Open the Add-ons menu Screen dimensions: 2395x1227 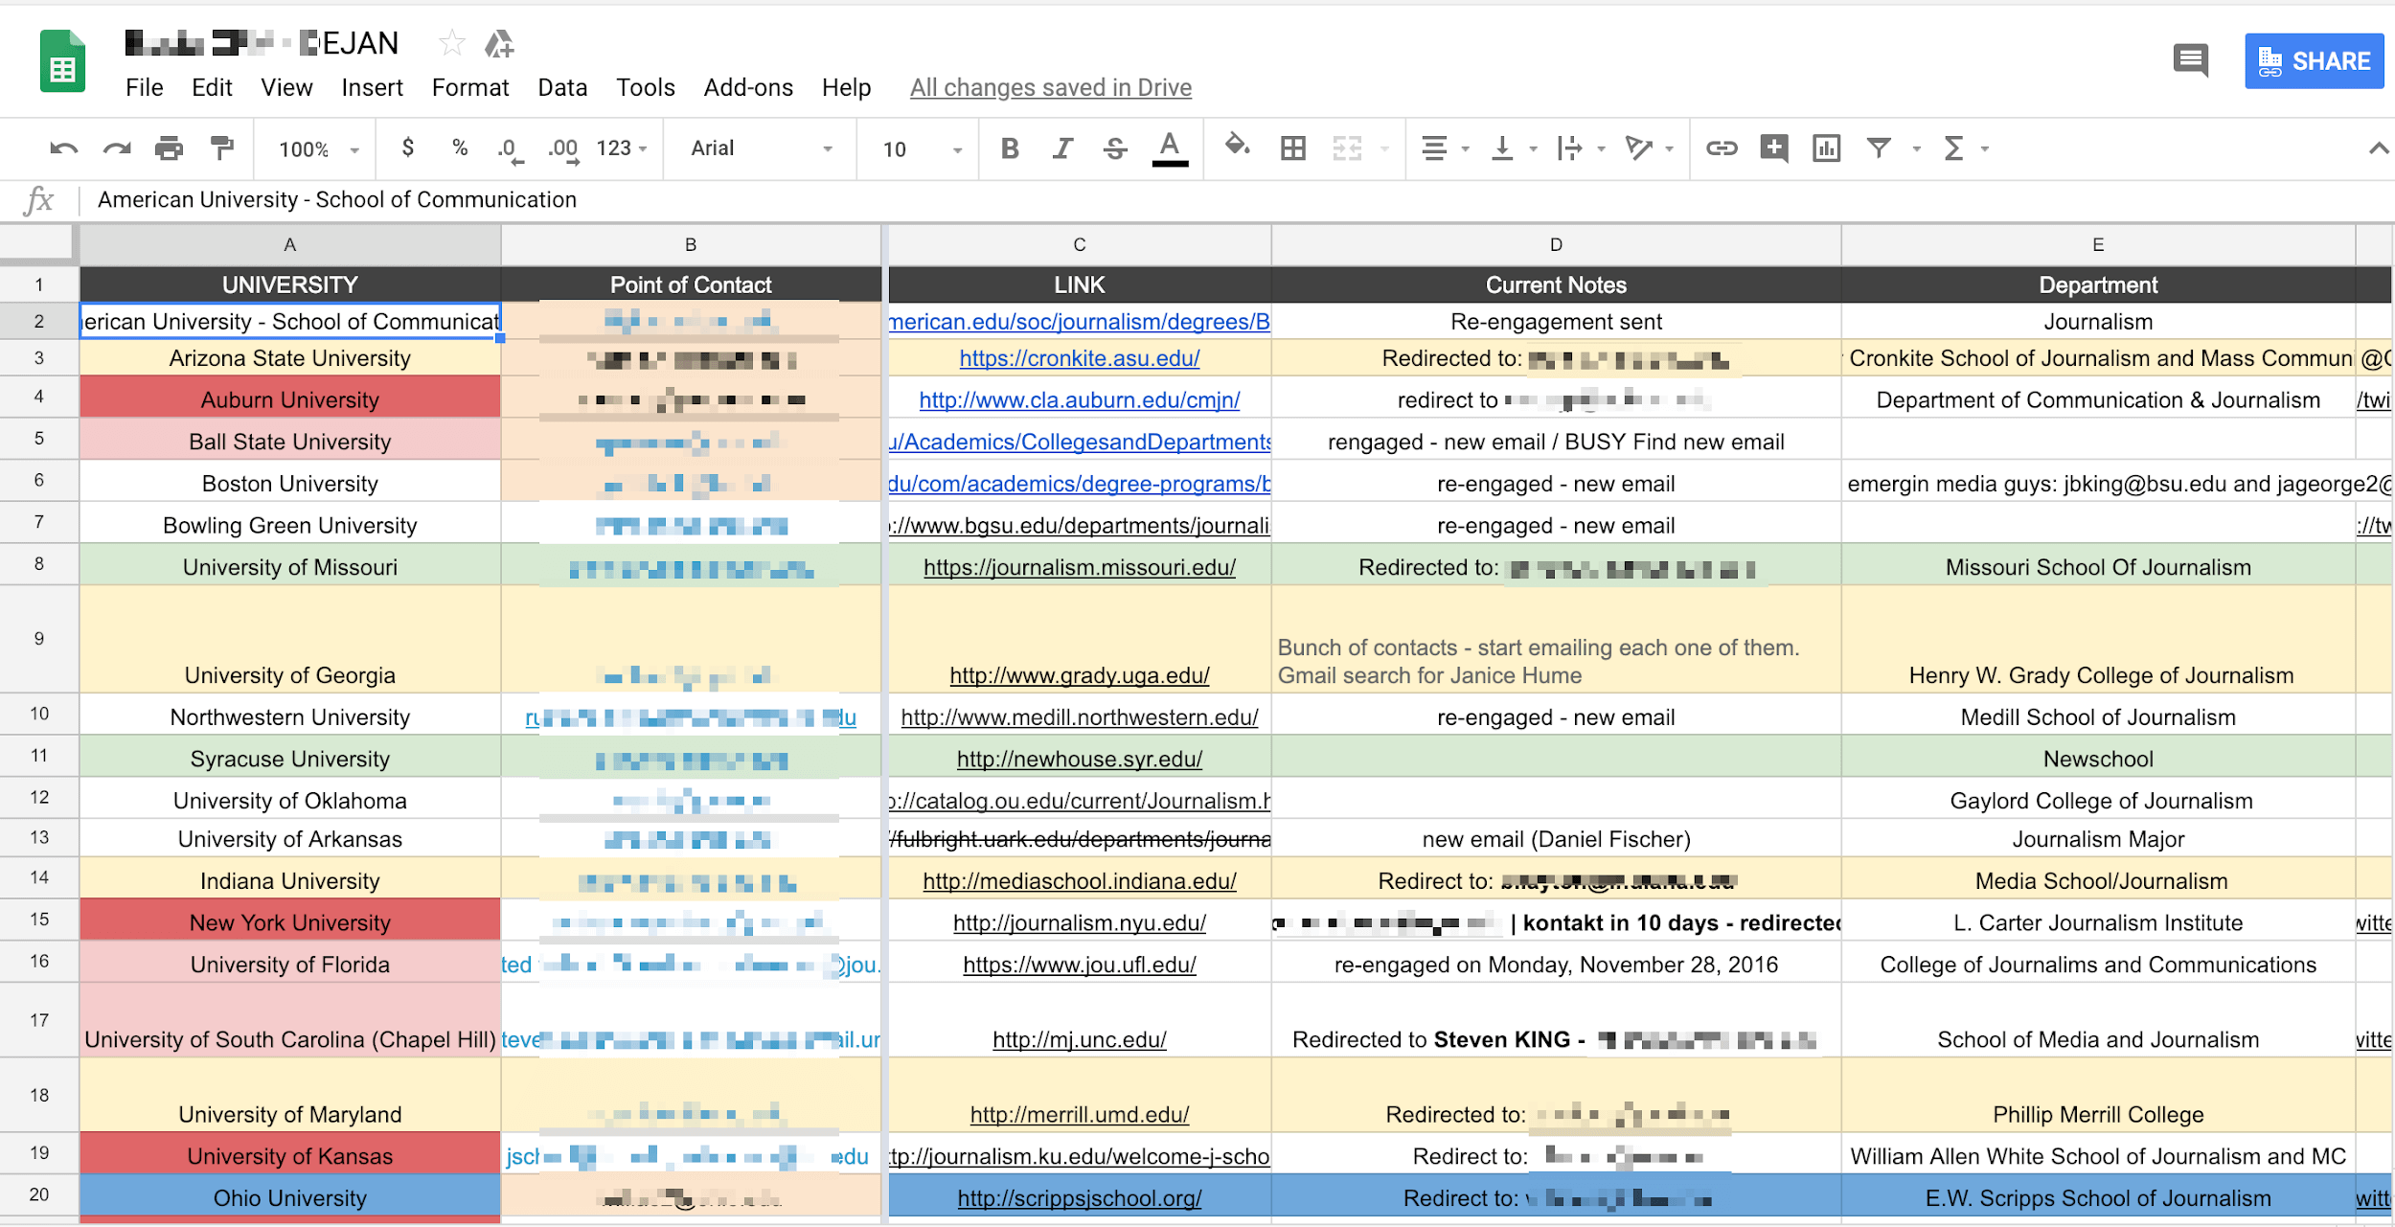[748, 87]
